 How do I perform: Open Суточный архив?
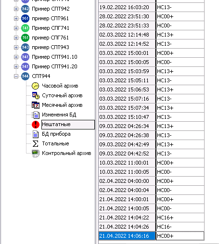[62, 95]
